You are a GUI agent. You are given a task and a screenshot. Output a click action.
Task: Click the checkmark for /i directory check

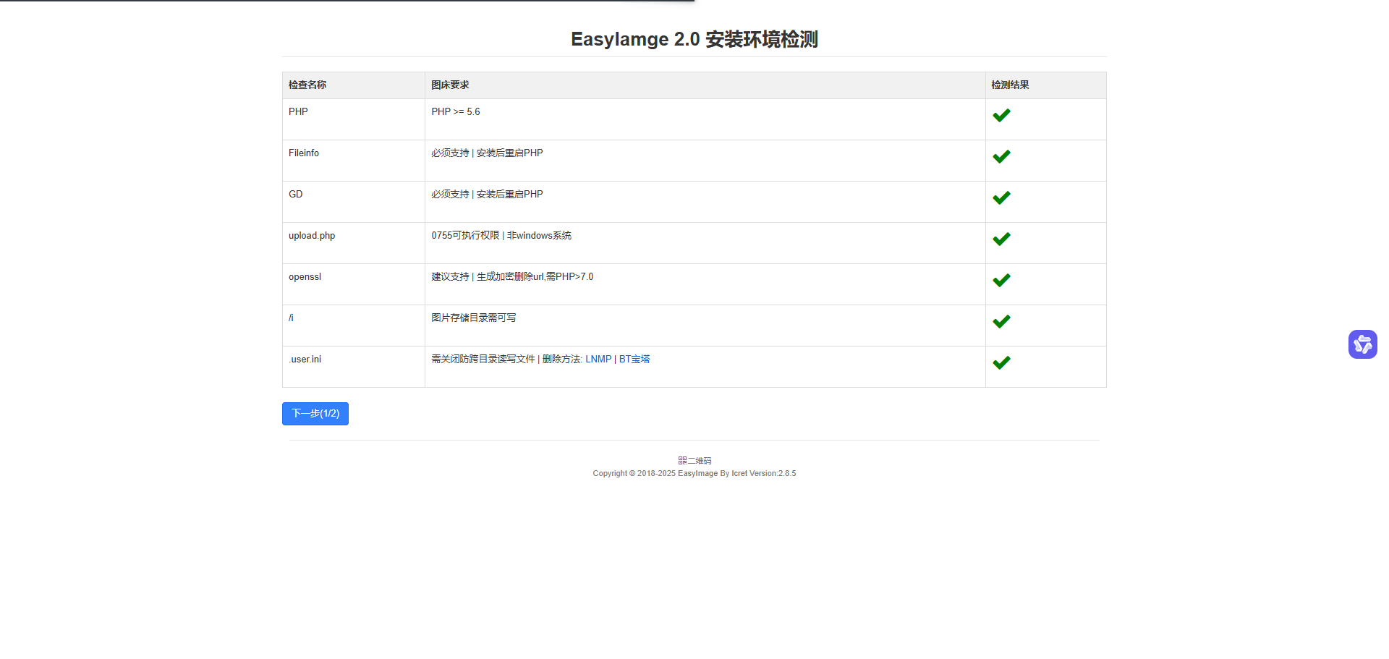[1002, 321]
